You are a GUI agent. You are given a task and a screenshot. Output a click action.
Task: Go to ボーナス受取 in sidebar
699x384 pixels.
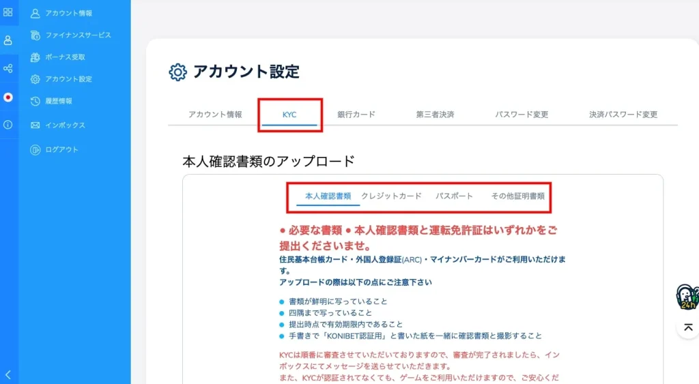(65, 57)
